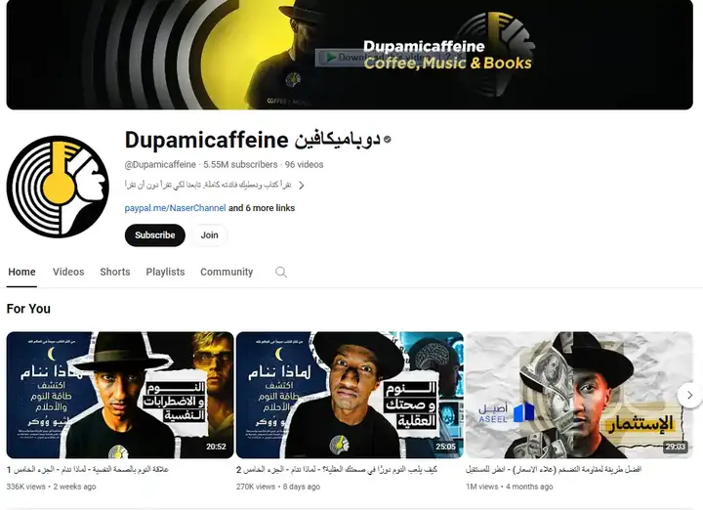
Task: Click the next arrow on the video carousel
Action: (689, 395)
